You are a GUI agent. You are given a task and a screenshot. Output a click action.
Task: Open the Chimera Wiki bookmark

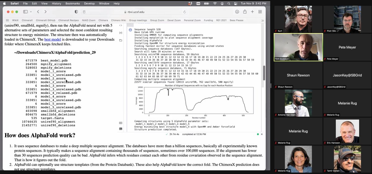(x=119, y=20)
